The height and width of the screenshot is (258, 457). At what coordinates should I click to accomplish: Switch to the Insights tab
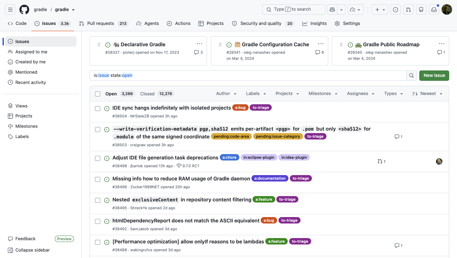tap(314, 23)
